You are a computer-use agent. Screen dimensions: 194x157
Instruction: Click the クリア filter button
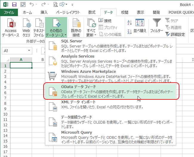172,20
